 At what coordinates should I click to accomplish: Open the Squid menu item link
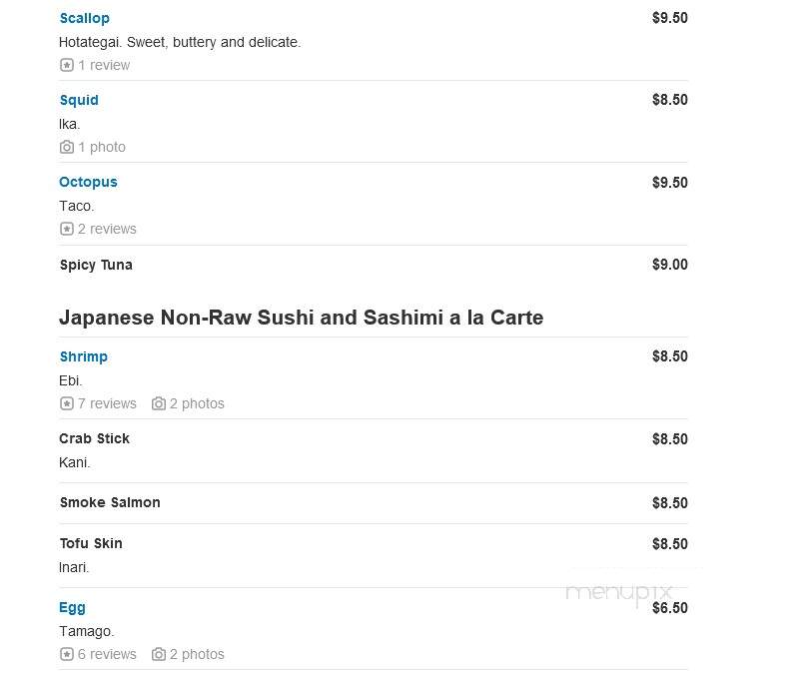pyautogui.click(x=79, y=100)
